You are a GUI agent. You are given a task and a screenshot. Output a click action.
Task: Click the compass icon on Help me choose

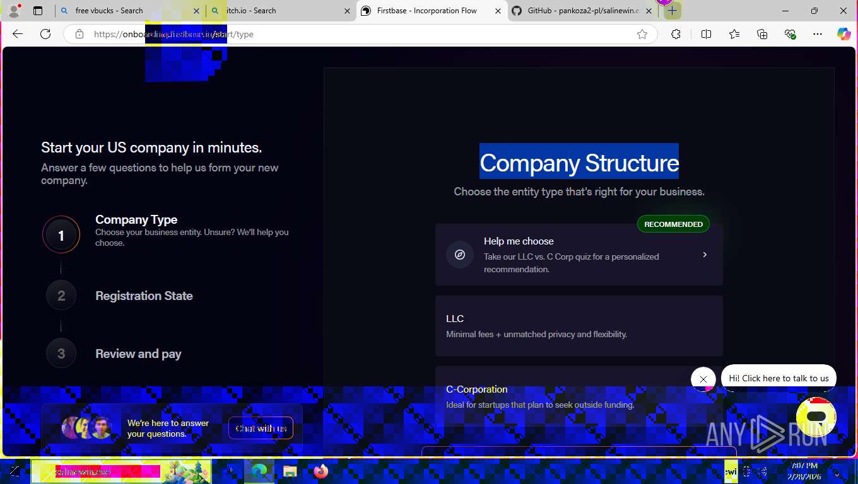[x=460, y=255]
